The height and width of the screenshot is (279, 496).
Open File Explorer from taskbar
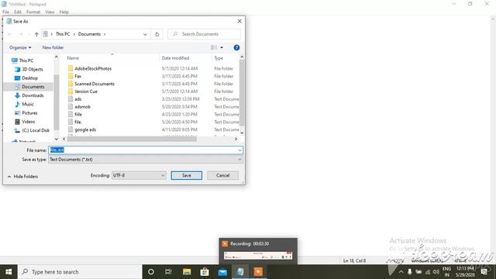tap(187, 272)
